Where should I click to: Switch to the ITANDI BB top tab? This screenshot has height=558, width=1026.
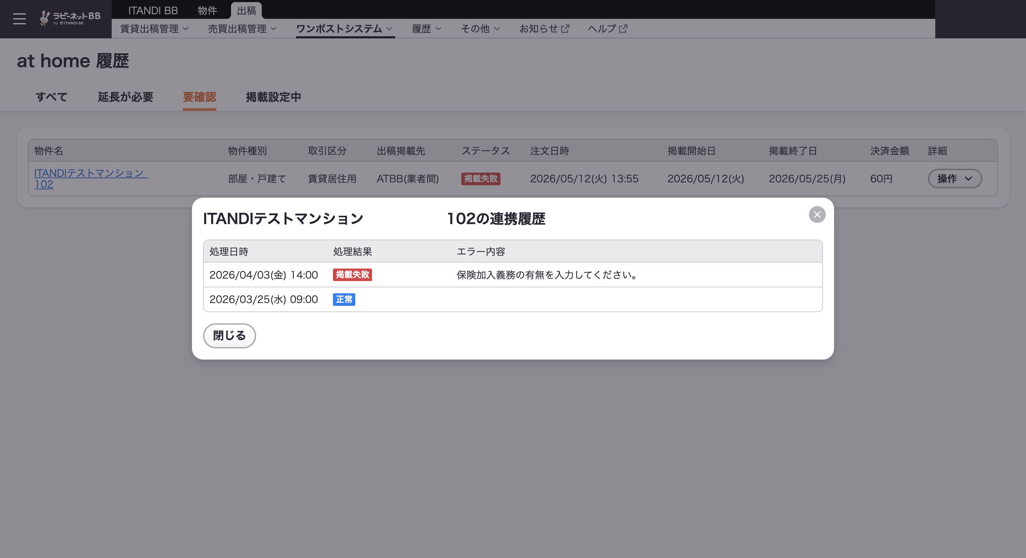point(153,10)
